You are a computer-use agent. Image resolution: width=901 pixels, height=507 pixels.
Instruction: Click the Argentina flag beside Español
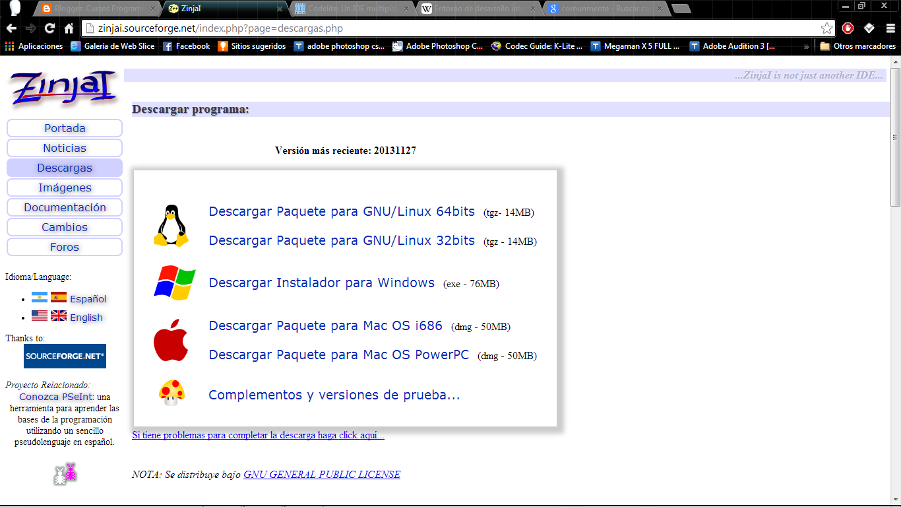pos(40,298)
